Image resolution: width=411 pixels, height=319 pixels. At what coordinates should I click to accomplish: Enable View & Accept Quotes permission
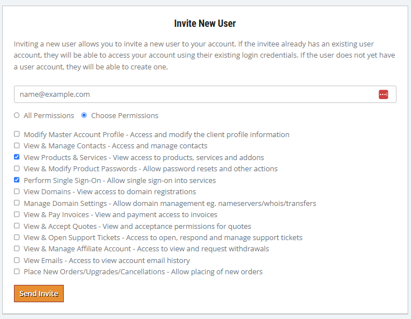(x=17, y=226)
